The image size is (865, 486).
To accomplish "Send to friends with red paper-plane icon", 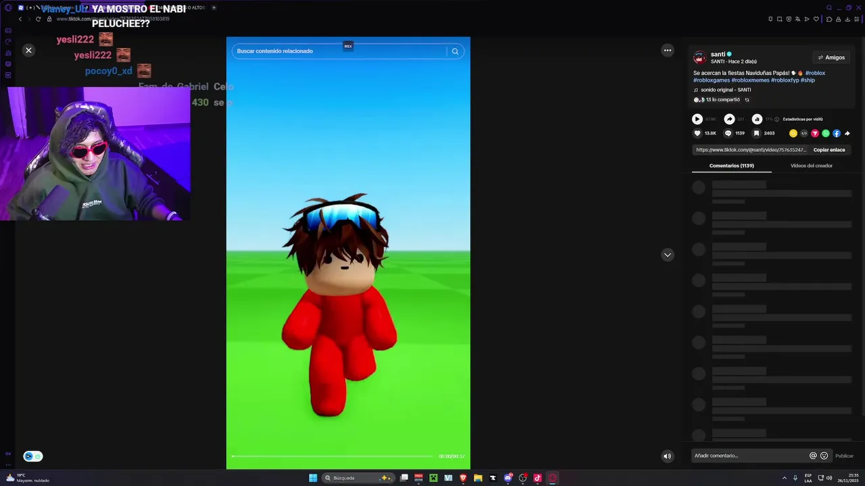I will click(x=815, y=134).
